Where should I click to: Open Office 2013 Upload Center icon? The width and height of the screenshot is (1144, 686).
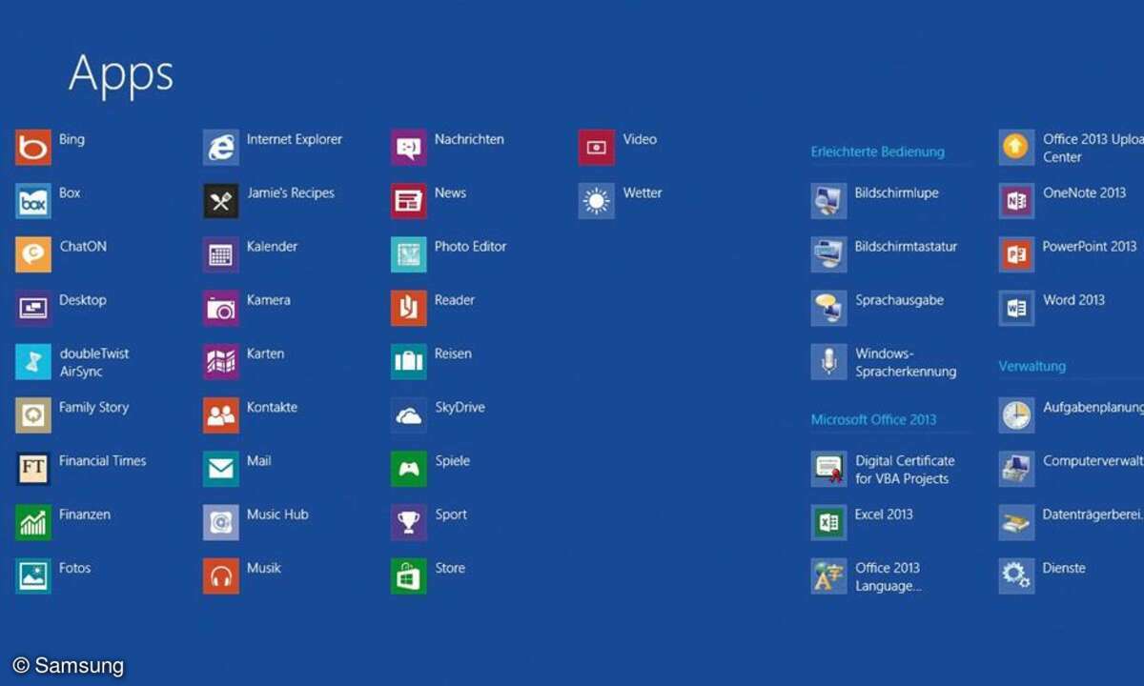point(1017,148)
